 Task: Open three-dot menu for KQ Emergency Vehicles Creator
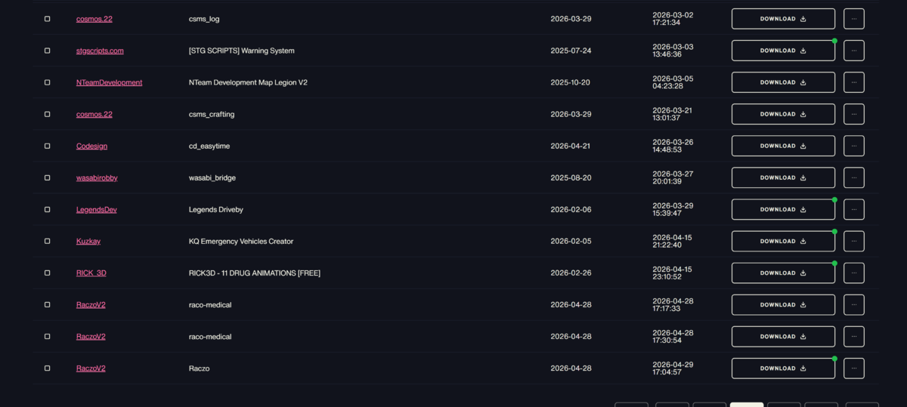click(853, 241)
